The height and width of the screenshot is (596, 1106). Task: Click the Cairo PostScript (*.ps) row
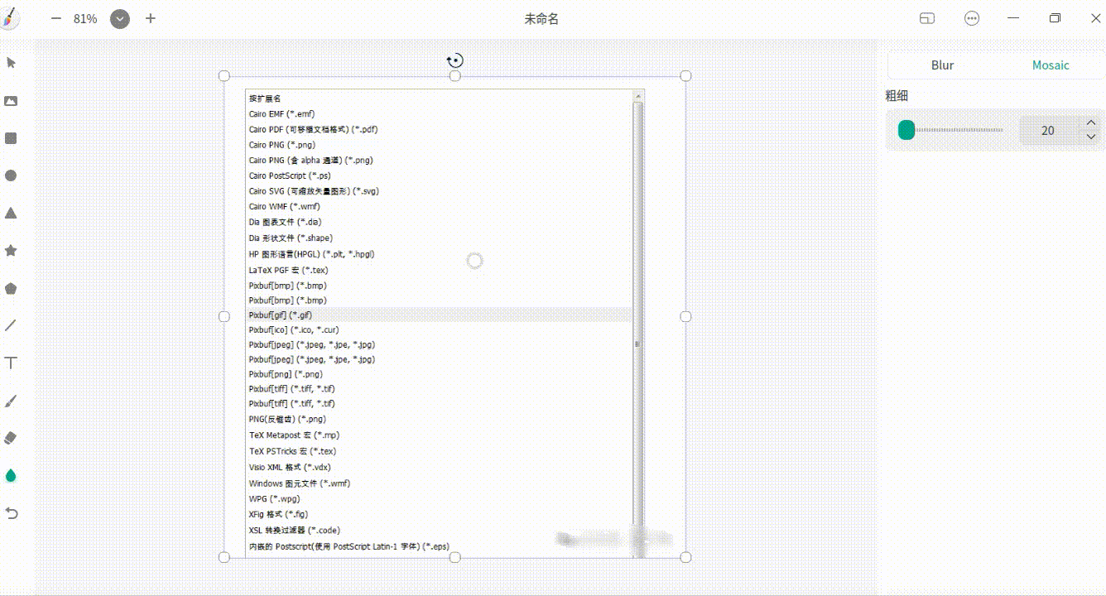click(x=440, y=175)
